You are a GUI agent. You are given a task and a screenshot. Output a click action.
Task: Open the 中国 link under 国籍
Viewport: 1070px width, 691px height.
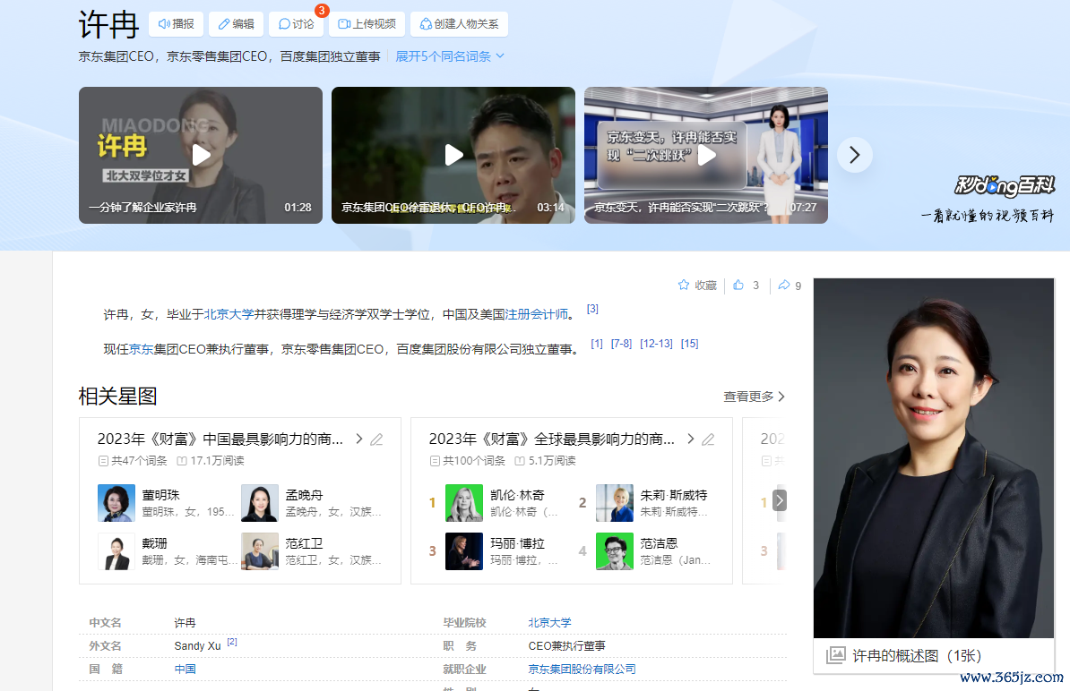(185, 670)
